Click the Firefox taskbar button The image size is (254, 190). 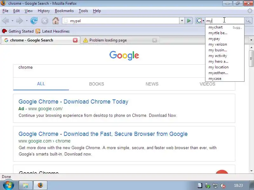(41, 185)
